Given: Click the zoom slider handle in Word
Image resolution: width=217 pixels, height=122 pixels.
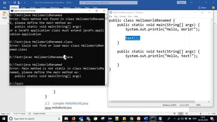Looking at the screenshot, I should coord(201,114).
